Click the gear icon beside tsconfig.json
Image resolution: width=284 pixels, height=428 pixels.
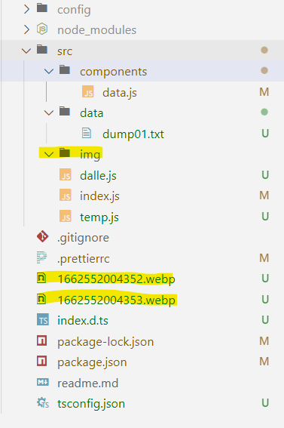coord(43,402)
